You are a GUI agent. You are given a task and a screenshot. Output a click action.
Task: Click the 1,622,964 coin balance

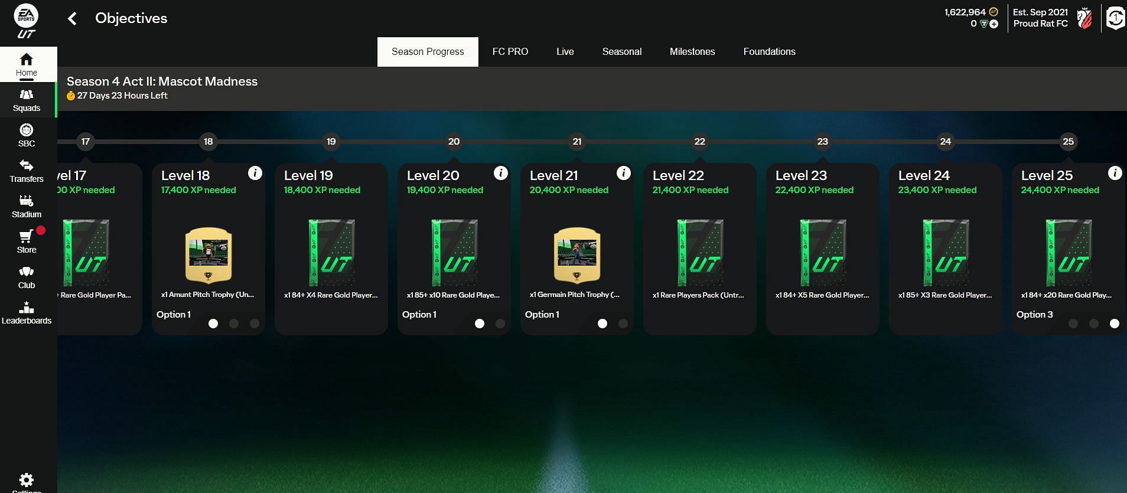pos(965,12)
